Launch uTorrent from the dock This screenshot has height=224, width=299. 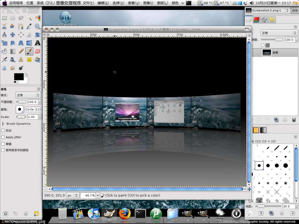coord(156,214)
